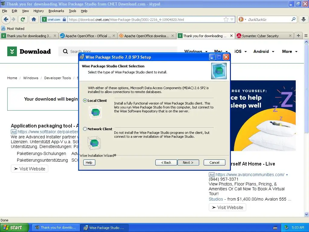
Task: Switch to the Wise Package Studio taskbar button
Action: click(105, 227)
